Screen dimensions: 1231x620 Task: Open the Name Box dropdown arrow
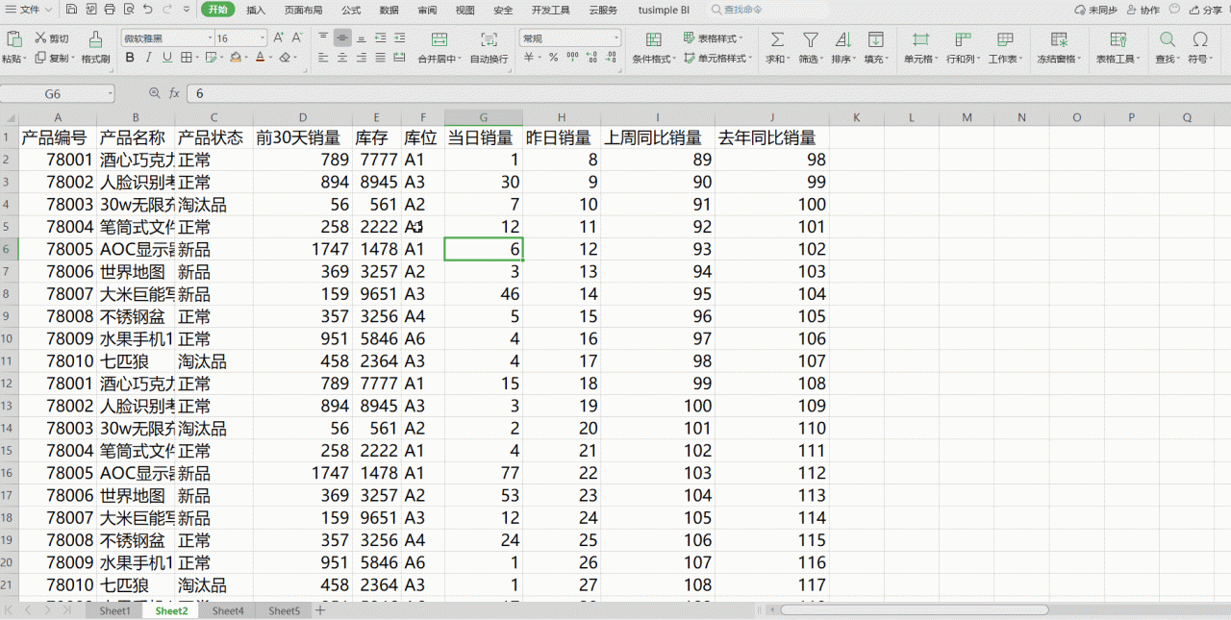(110, 94)
